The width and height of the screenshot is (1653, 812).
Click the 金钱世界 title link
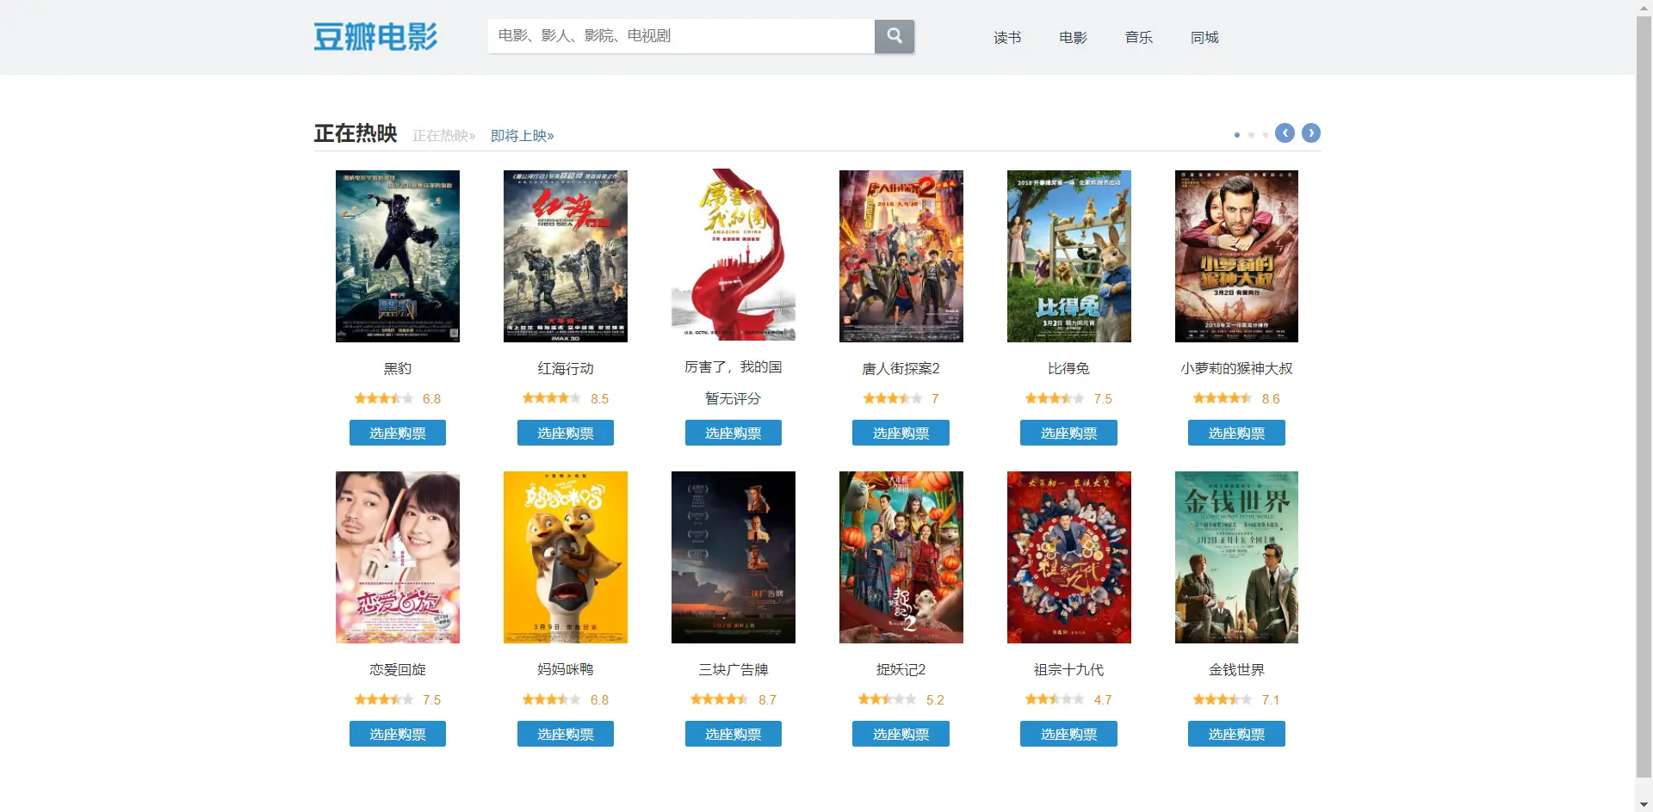pos(1236,669)
